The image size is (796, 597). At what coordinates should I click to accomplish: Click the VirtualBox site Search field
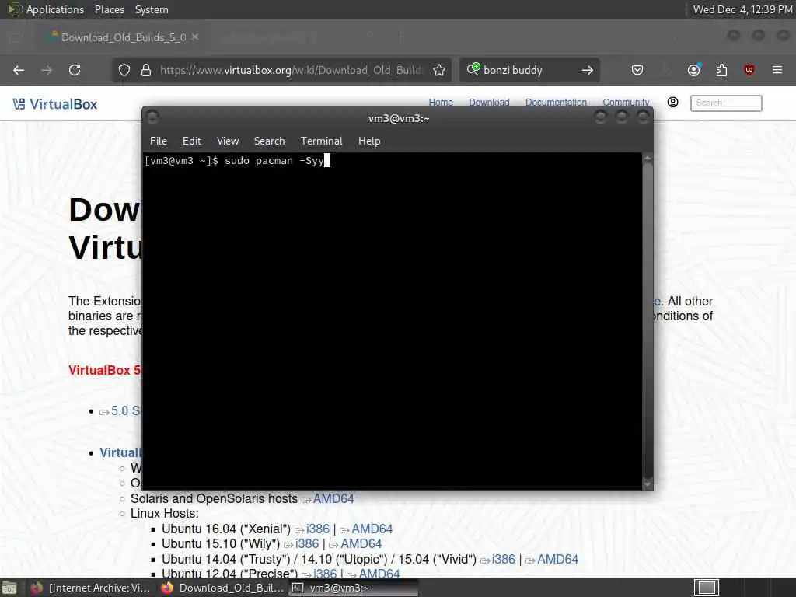(726, 103)
